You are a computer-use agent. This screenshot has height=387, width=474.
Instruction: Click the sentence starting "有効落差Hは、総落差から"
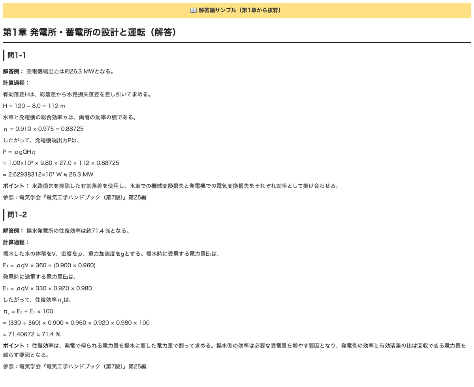(x=77, y=94)
